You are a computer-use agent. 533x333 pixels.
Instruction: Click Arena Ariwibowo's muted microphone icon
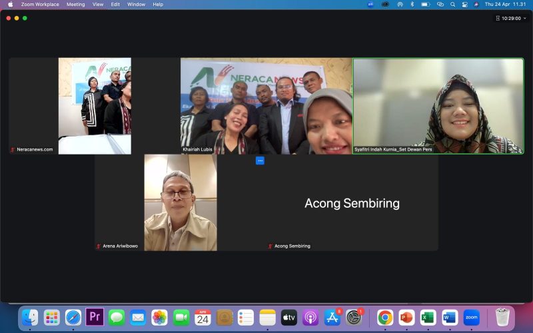point(99,246)
